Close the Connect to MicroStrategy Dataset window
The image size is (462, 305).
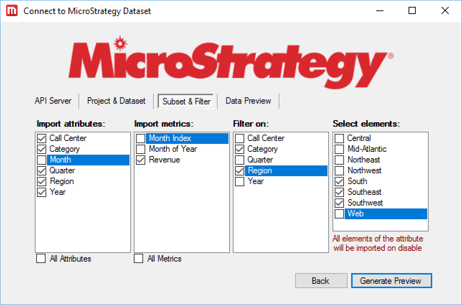(x=445, y=11)
